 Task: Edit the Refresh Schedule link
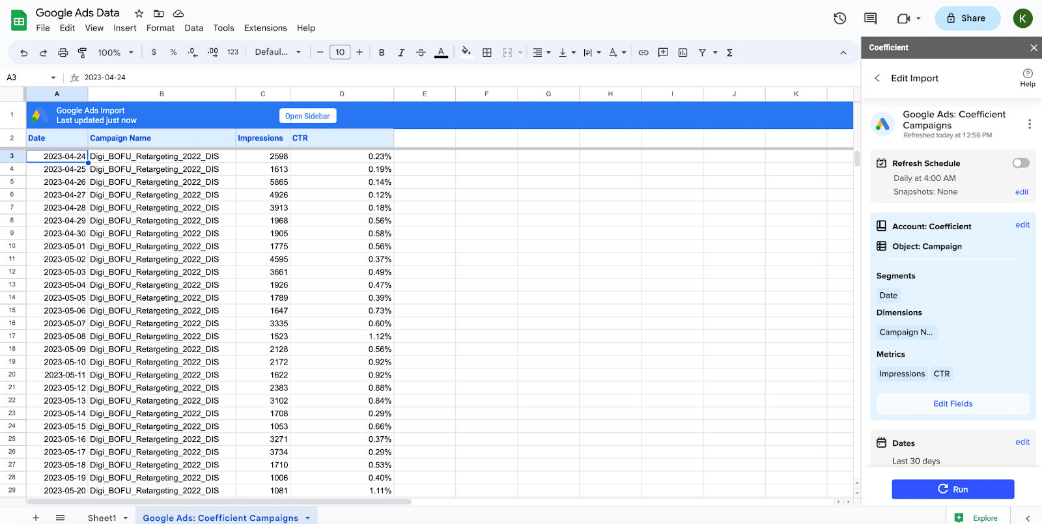(x=1022, y=192)
